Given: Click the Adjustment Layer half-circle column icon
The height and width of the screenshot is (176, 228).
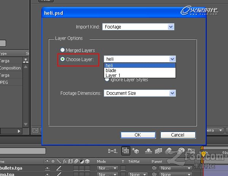Looking at the screenshot, I should click(82, 161).
